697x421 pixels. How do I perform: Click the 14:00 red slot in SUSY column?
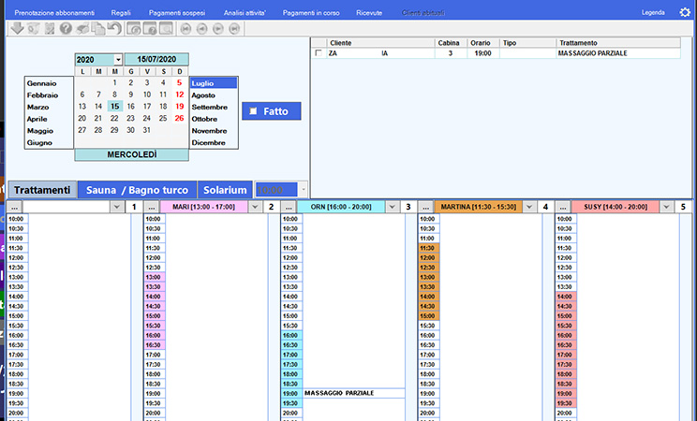[x=565, y=297]
